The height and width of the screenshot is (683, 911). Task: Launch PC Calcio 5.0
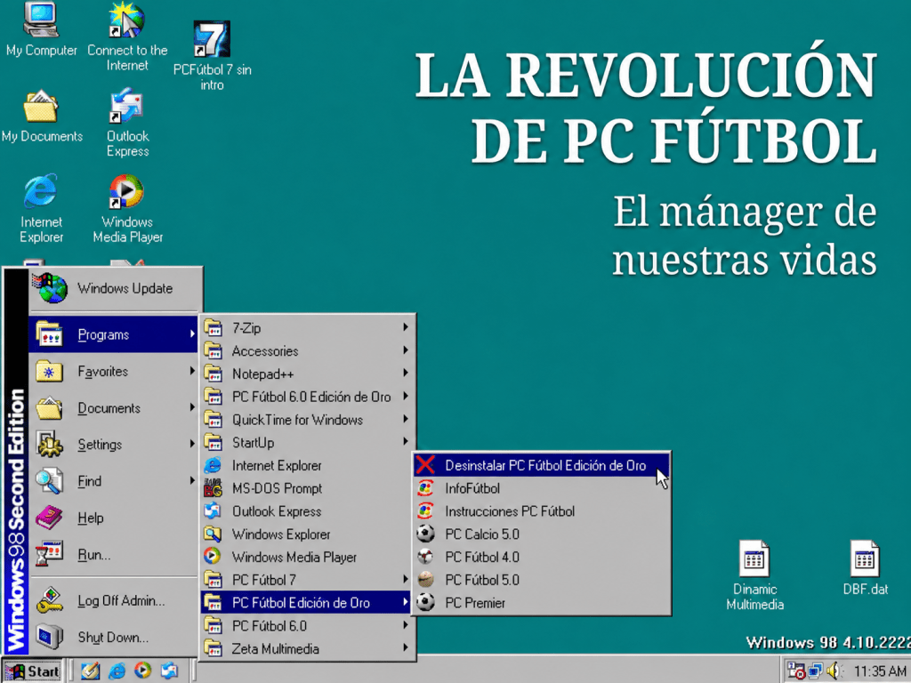coord(542,534)
